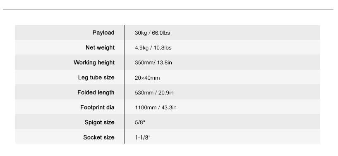Click the vertical divider beside Leg tube size
338x156 pixels.
coord(125,77)
